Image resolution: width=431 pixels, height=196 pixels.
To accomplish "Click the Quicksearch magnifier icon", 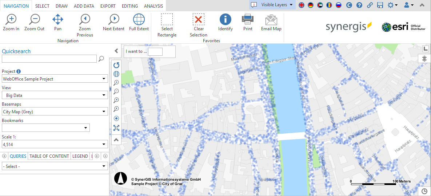I will (x=101, y=59).
